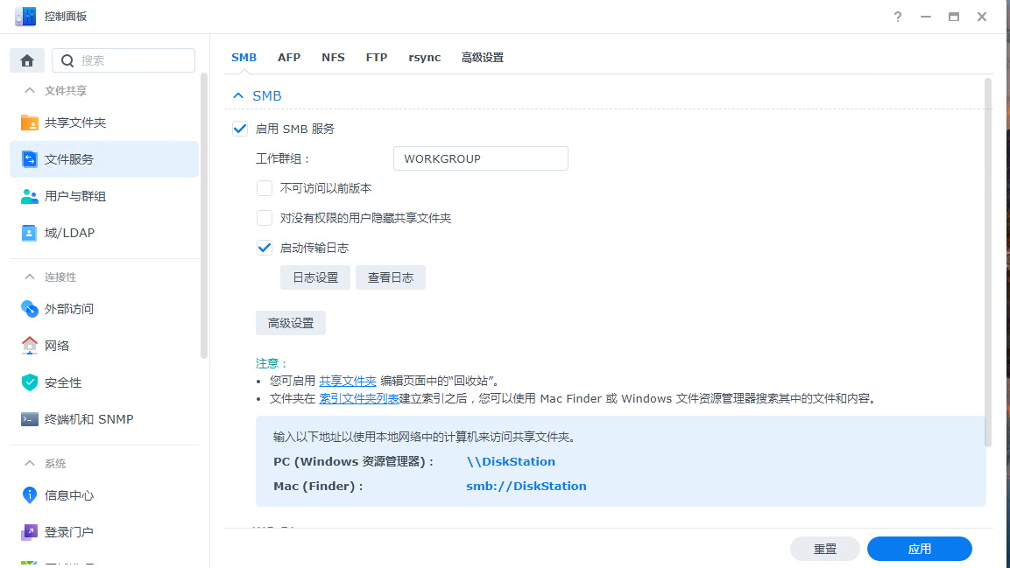
Task: Open the 安全性 shield icon
Action: (x=30, y=382)
